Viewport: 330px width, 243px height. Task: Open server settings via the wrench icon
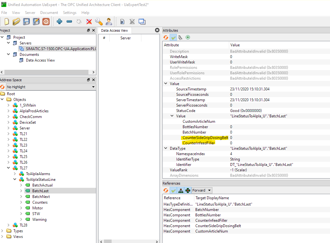[x=99, y=22]
